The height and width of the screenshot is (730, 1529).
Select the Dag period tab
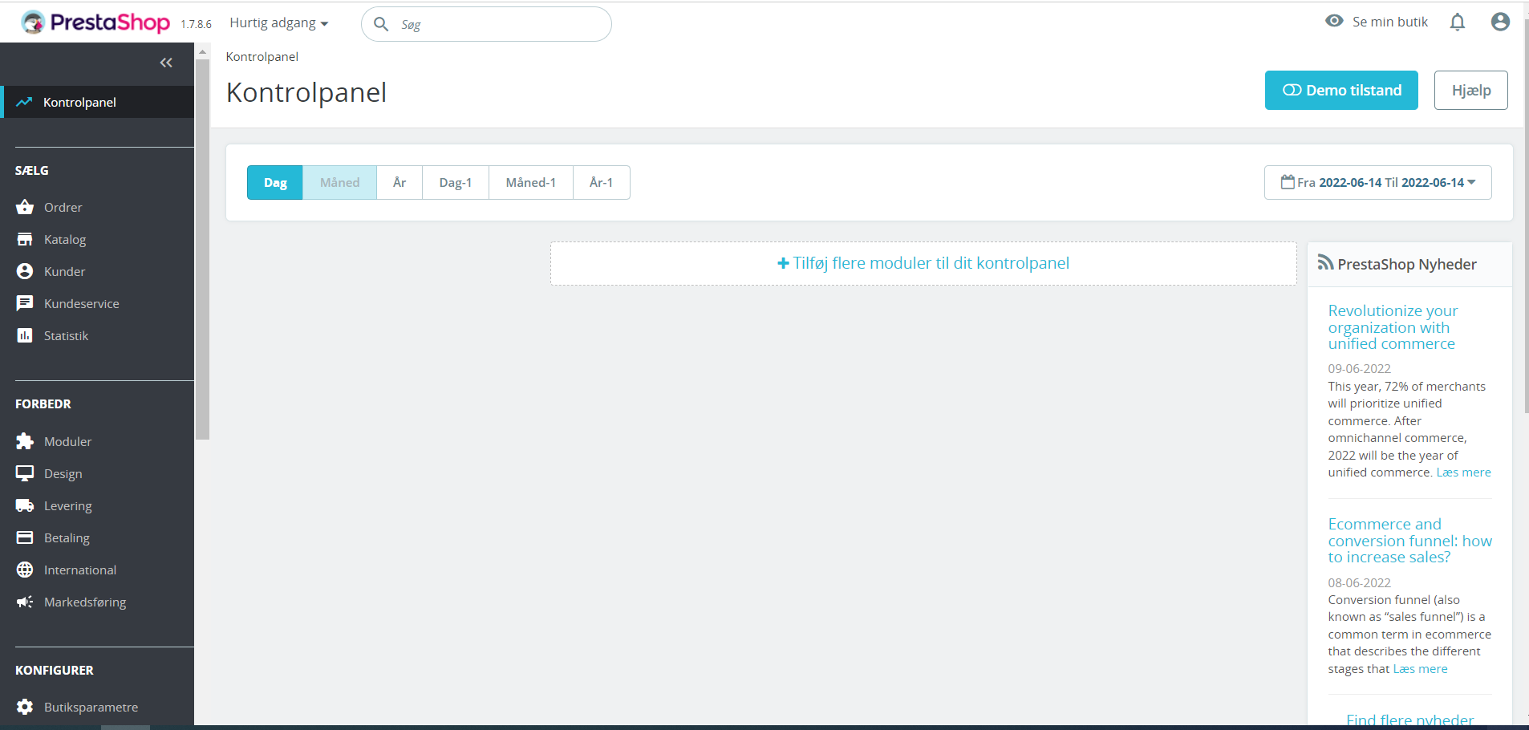275,182
